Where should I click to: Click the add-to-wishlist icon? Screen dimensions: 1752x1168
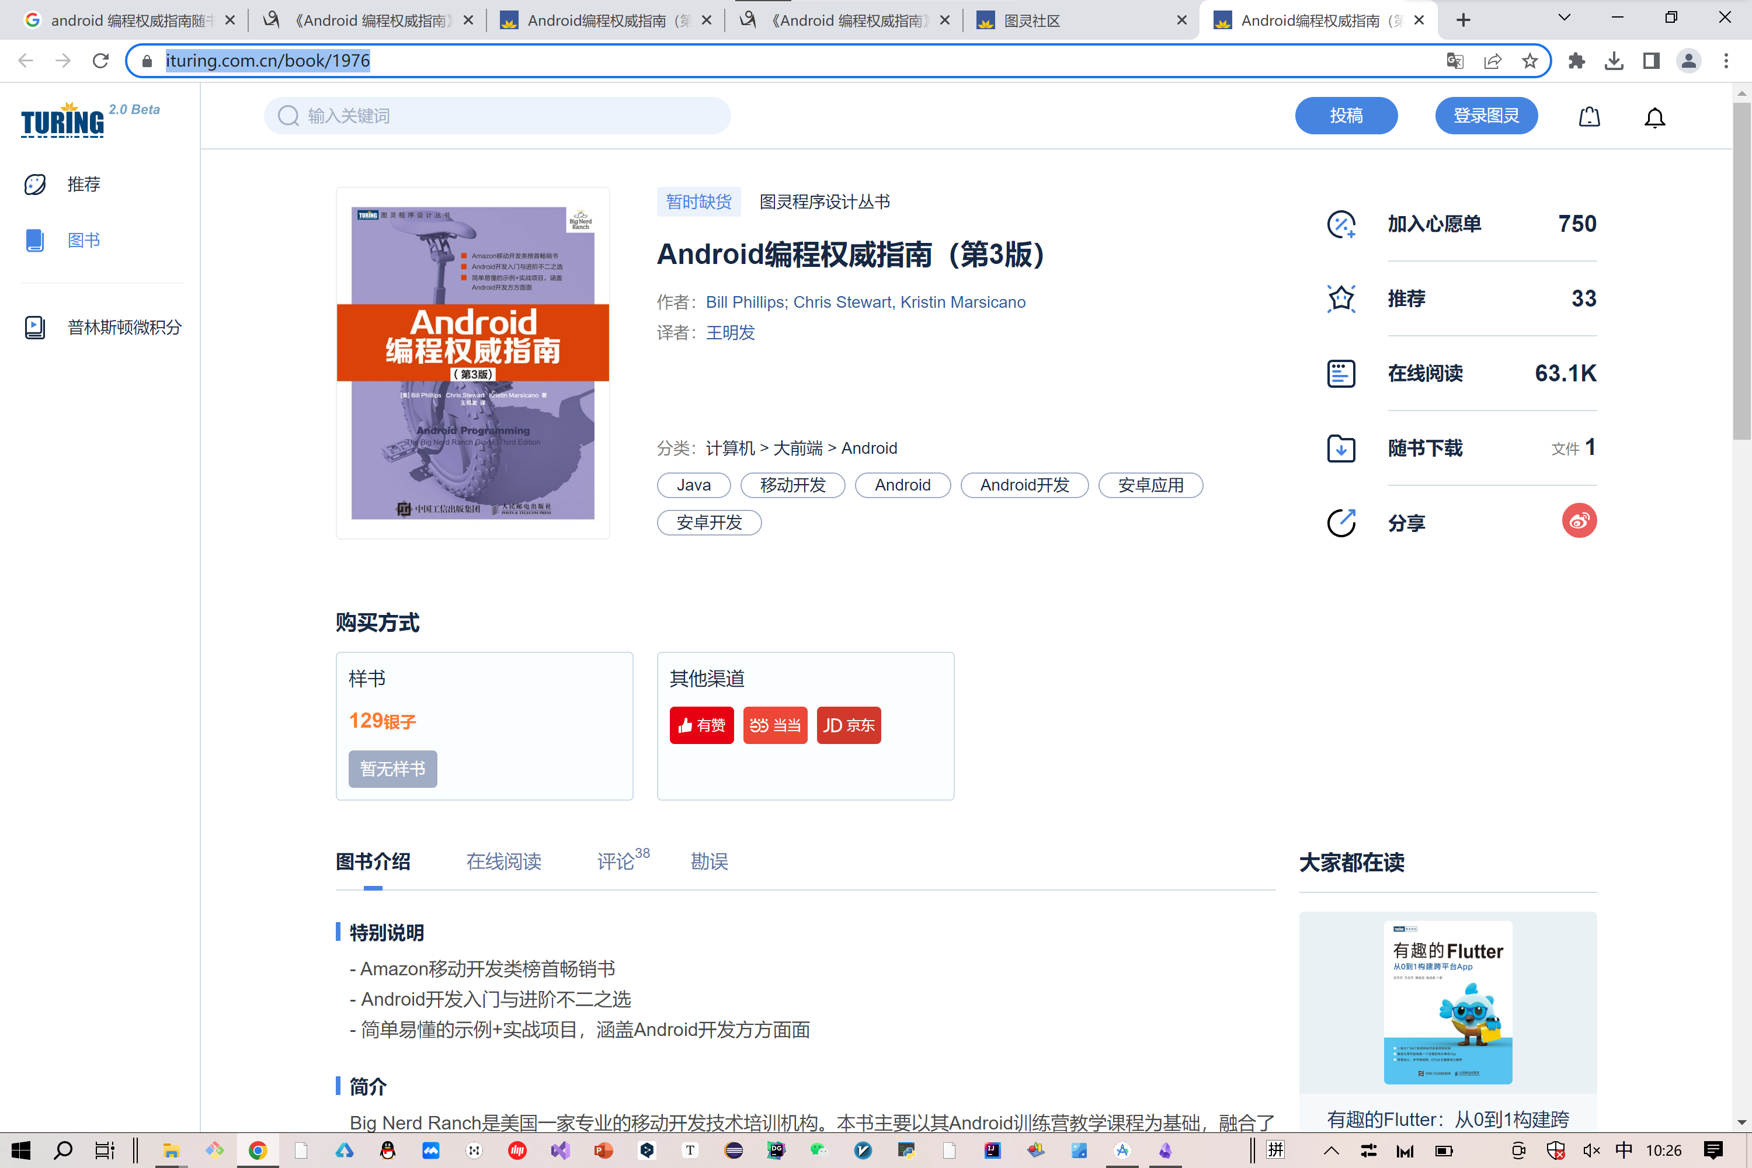click(x=1341, y=224)
